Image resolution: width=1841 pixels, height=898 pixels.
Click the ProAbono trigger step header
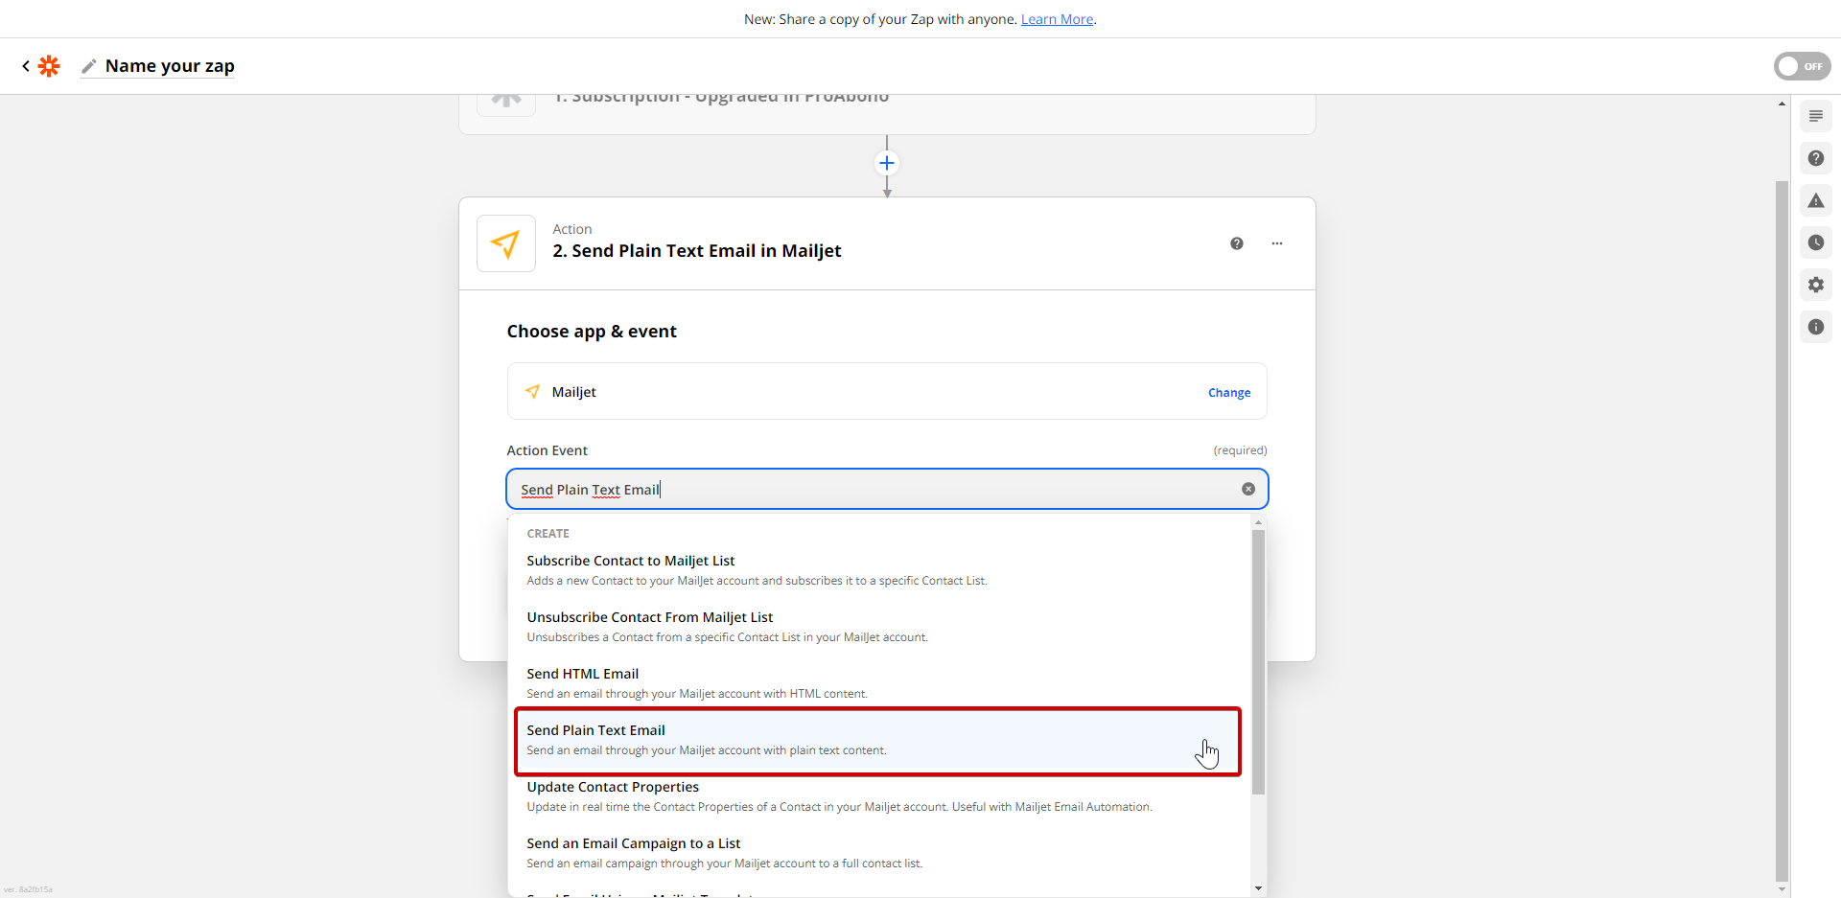[x=887, y=114]
